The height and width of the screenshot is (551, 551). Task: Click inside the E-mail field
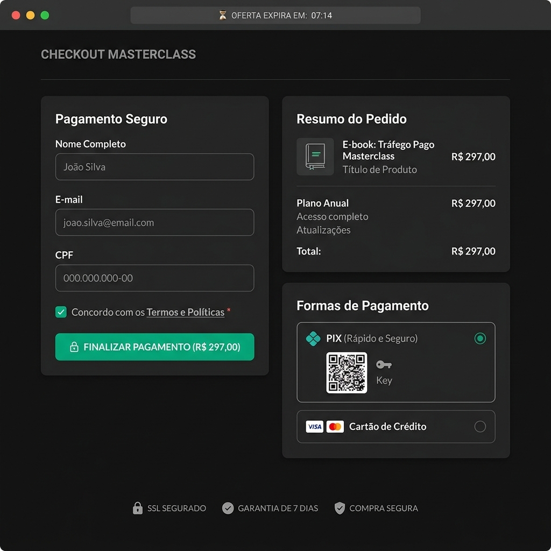[x=154, y=222]
